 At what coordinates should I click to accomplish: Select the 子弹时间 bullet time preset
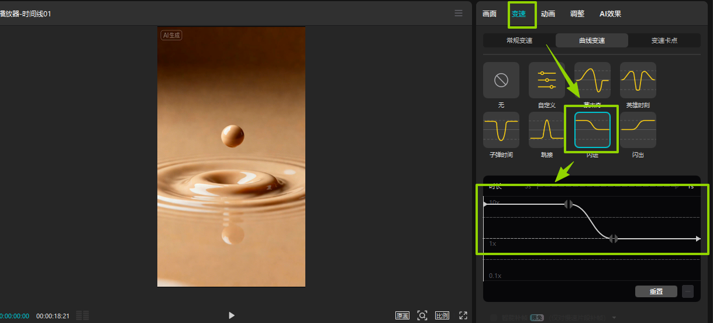(x=501, y=130)
